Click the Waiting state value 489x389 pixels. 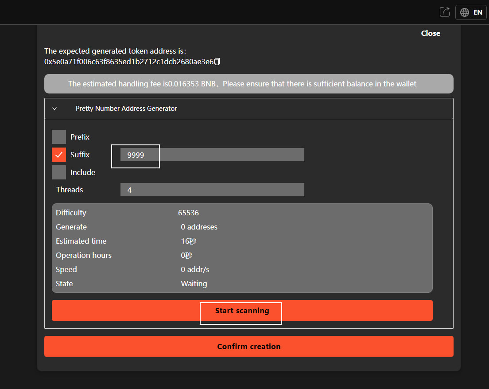click(194, 284)
